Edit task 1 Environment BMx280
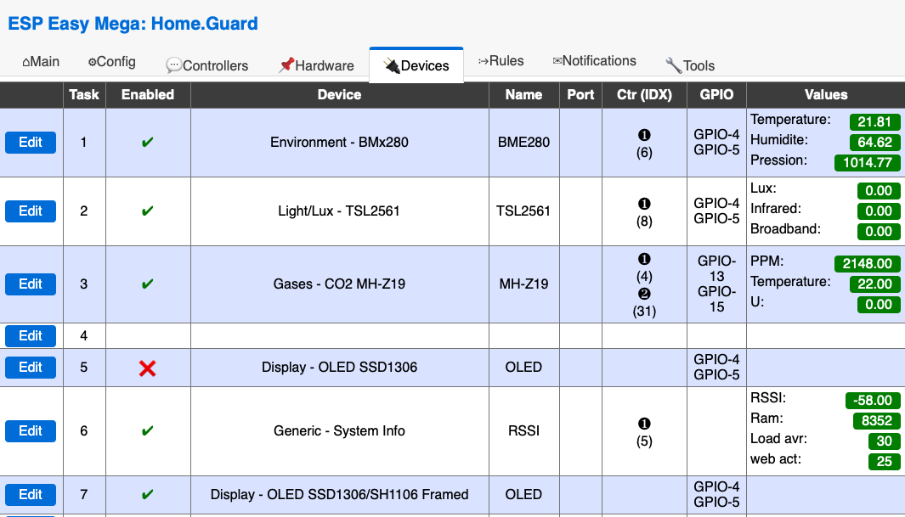 (x=31, y=143)
